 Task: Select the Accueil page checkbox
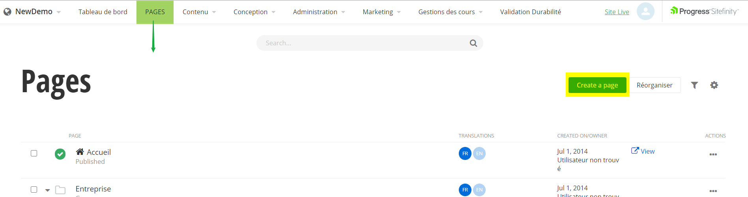34,153
